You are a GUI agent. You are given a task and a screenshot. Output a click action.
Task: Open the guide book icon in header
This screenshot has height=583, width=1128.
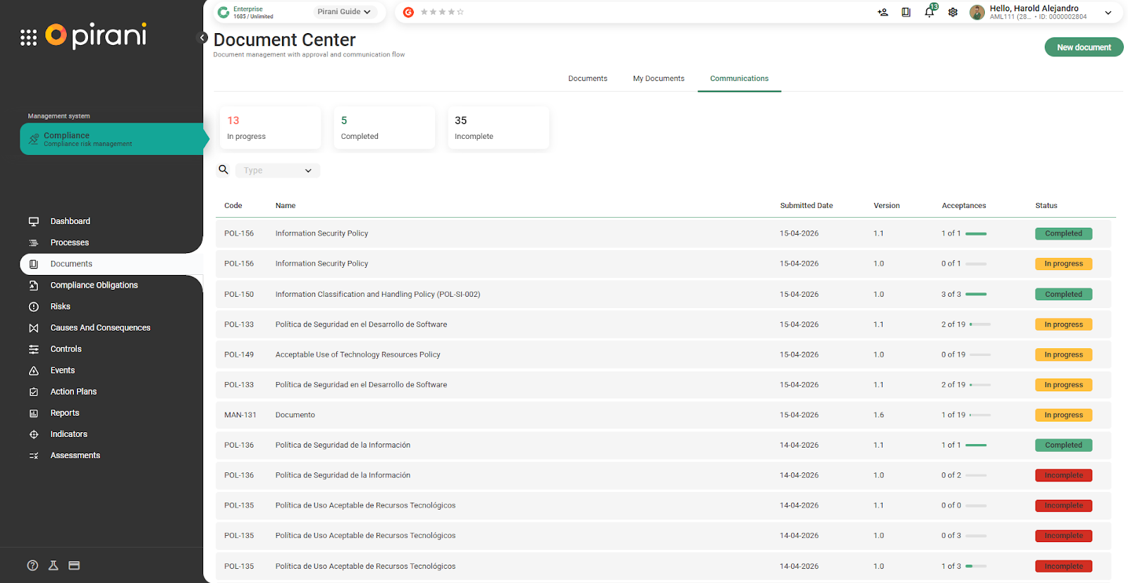(906, 12)
